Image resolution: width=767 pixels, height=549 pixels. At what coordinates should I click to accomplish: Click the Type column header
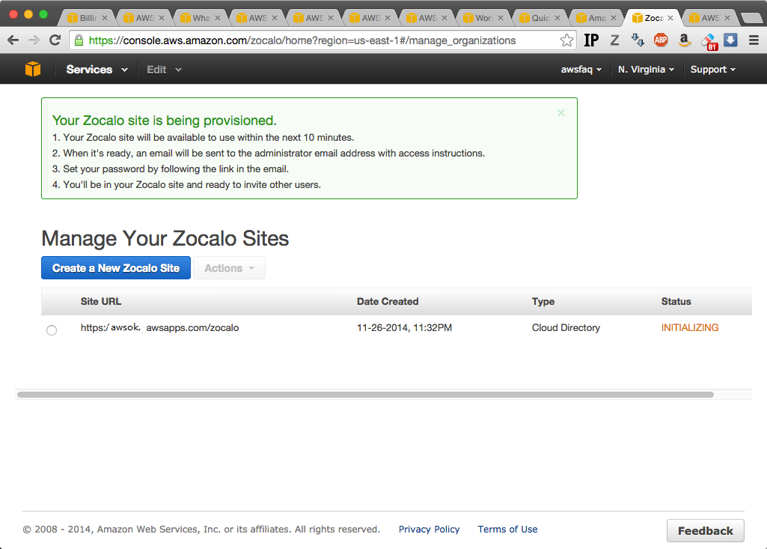[543, 301]
